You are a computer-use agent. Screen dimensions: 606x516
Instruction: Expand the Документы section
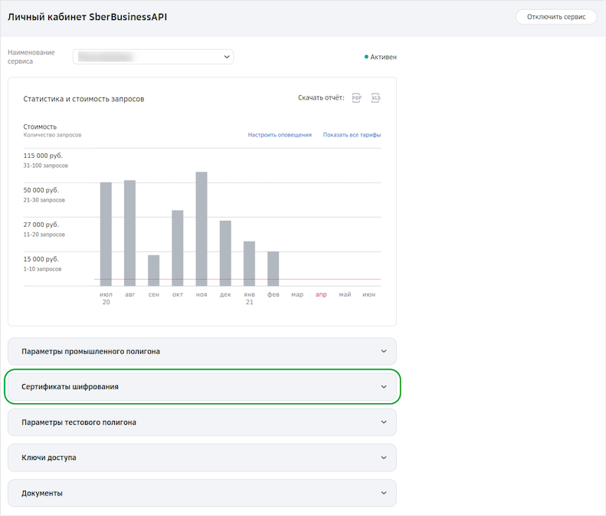point(202,493)
